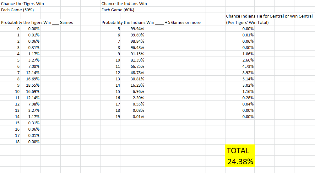
Task: Select "Chance Indians Tie for Central" header cell
Action: [x=269, y=16]
